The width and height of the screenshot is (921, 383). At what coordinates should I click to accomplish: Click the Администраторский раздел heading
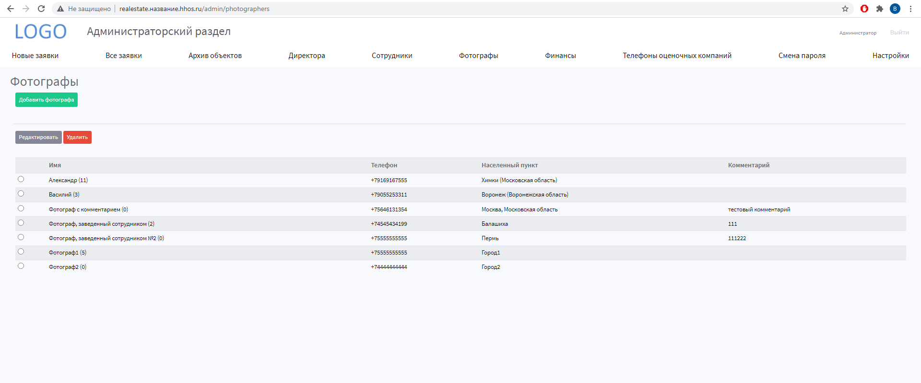pos(159,32)
